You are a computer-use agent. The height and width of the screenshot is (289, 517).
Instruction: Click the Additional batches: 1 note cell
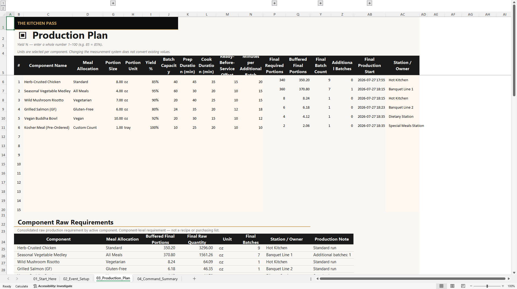tap(332, 255)
